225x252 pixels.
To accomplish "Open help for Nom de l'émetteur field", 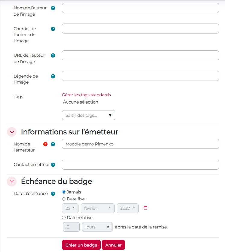I will tap(53, 144).
